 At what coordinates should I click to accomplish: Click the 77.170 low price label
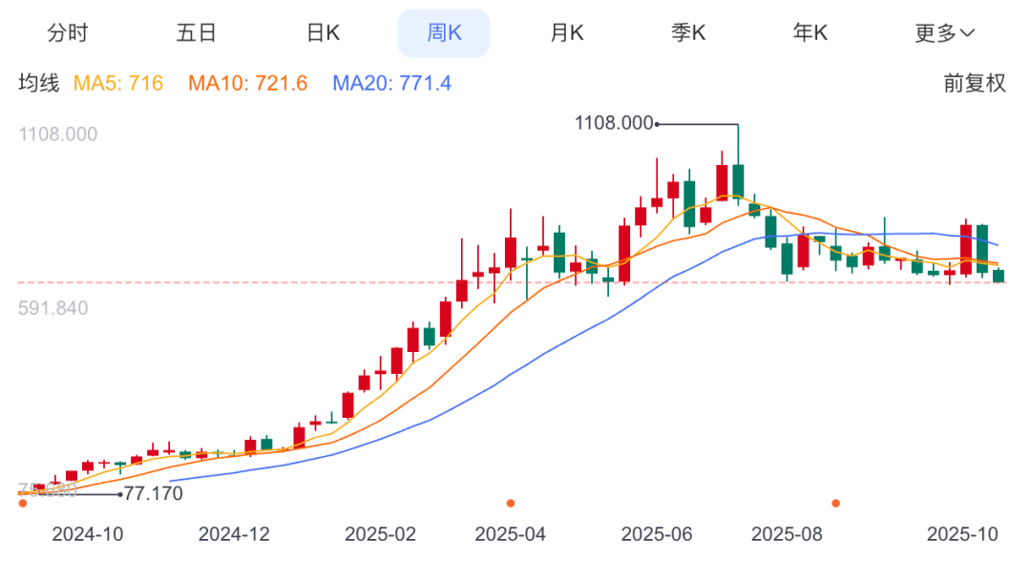pos(153,494)
